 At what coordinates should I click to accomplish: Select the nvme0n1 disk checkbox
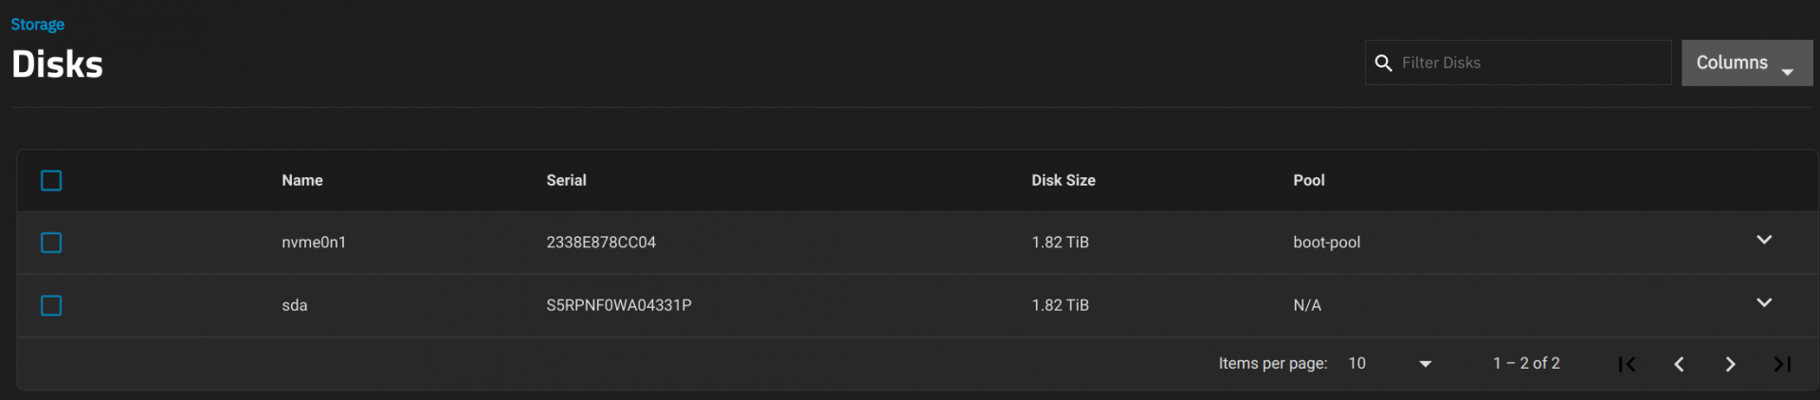(51, 243)
